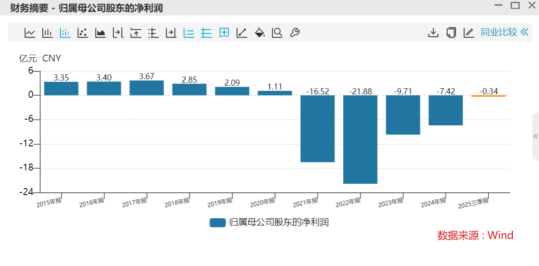Toggle the horizontal gridlines icon
539x266 pixels.
tap(206, 33)
